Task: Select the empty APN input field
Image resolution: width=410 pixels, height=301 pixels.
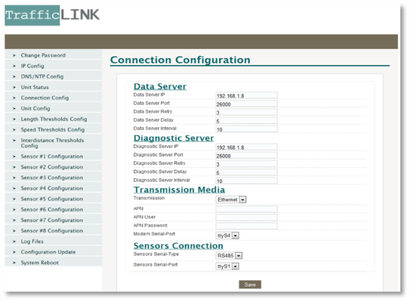Action: pyautogui.click(x=246, y=209)
